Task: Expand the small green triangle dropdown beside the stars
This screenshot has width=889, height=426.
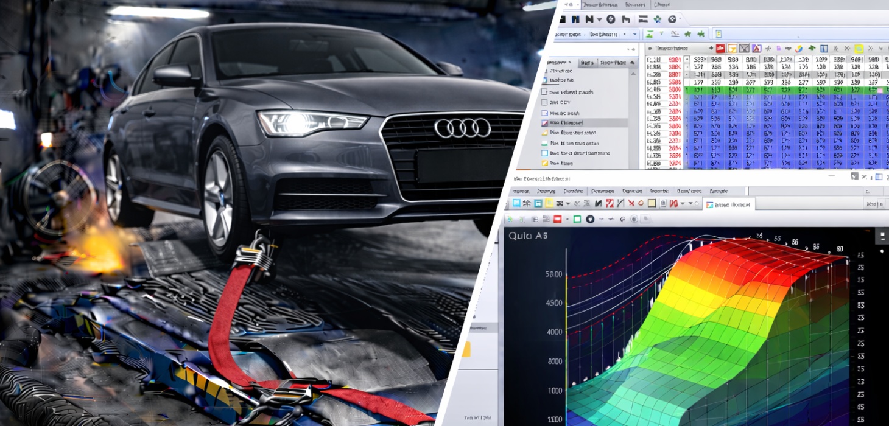Action: pyautogui.click(x=661, y=33)
